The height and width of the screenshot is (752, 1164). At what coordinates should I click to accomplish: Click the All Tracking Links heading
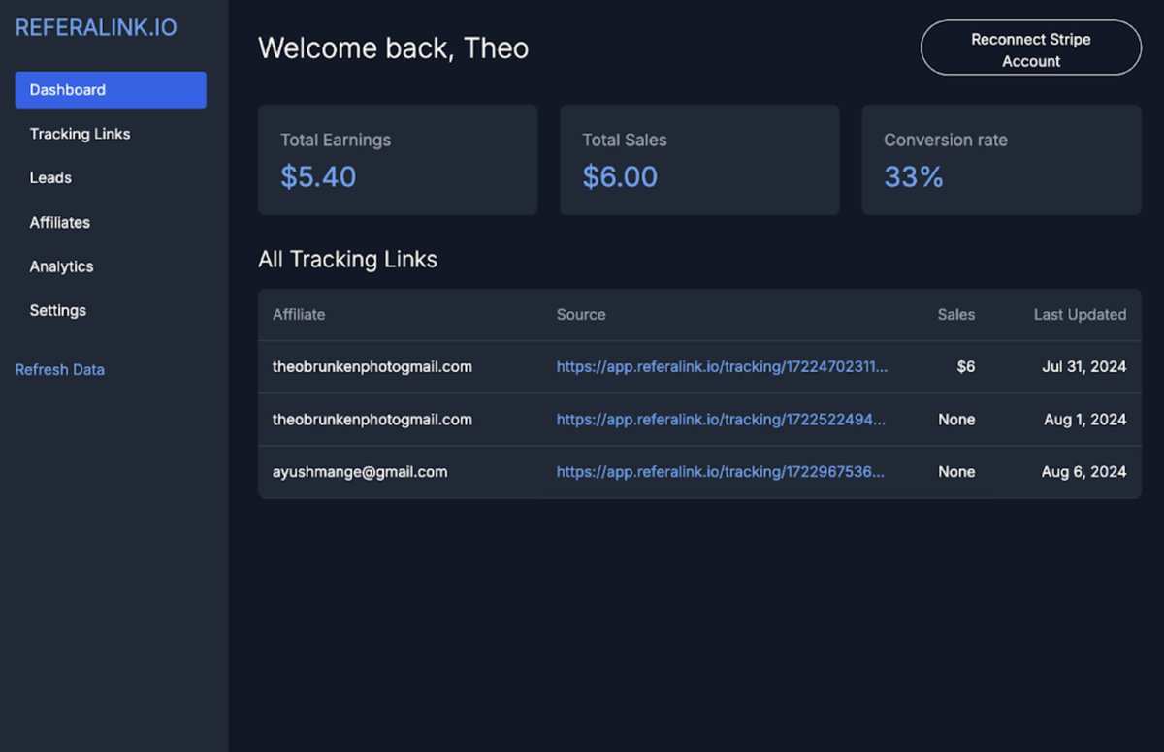click(347, 260)
